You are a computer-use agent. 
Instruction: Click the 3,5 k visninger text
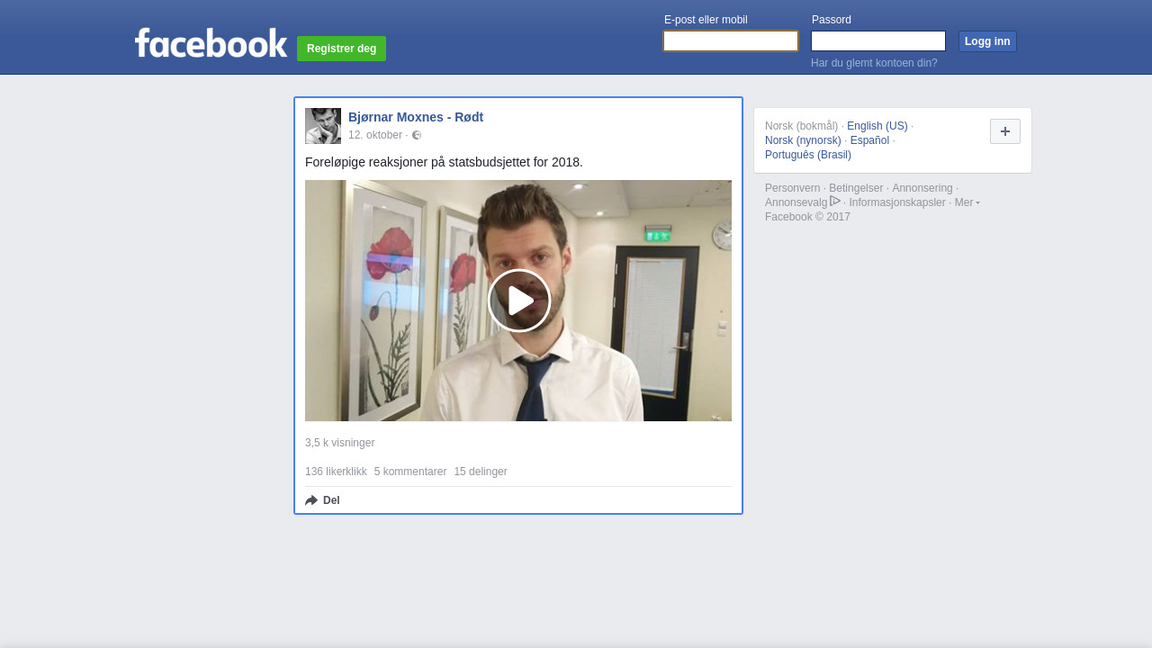339,443
